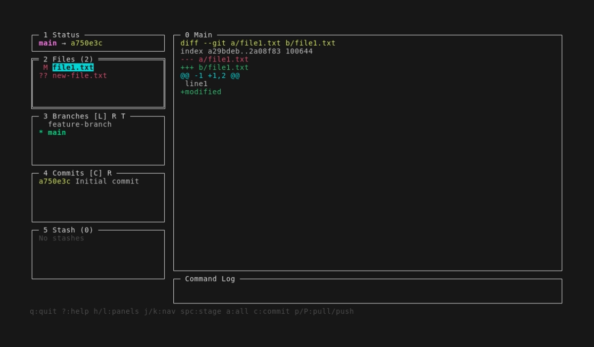Select the main branch in Branches
This screenshot has height=347, width=594.
click(57, 133)
